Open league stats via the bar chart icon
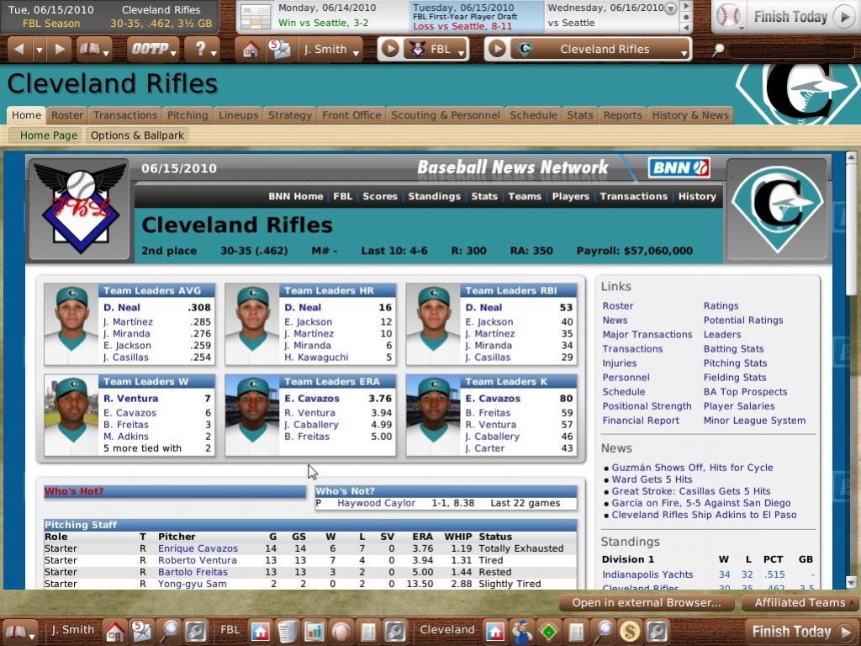 pos(314,629)
